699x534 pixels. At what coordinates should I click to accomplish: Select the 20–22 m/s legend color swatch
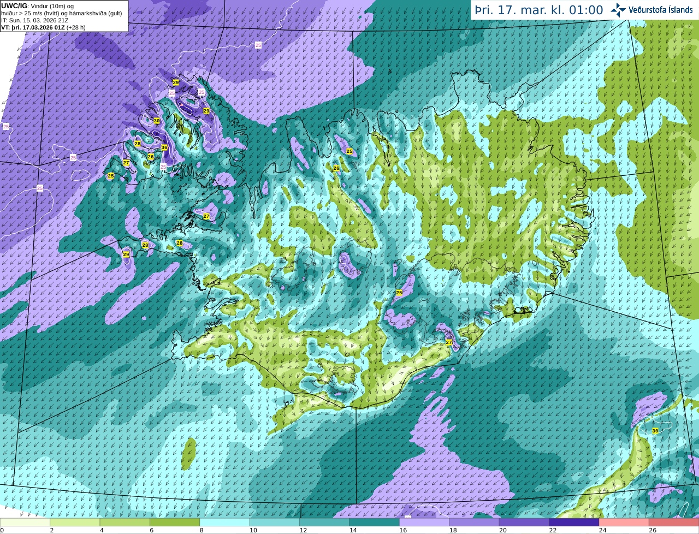coord(524,522)
